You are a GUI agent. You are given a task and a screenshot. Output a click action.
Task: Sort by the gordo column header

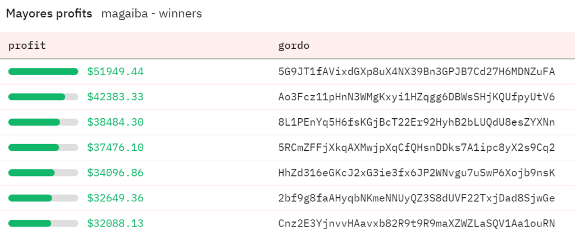point(294,46)
